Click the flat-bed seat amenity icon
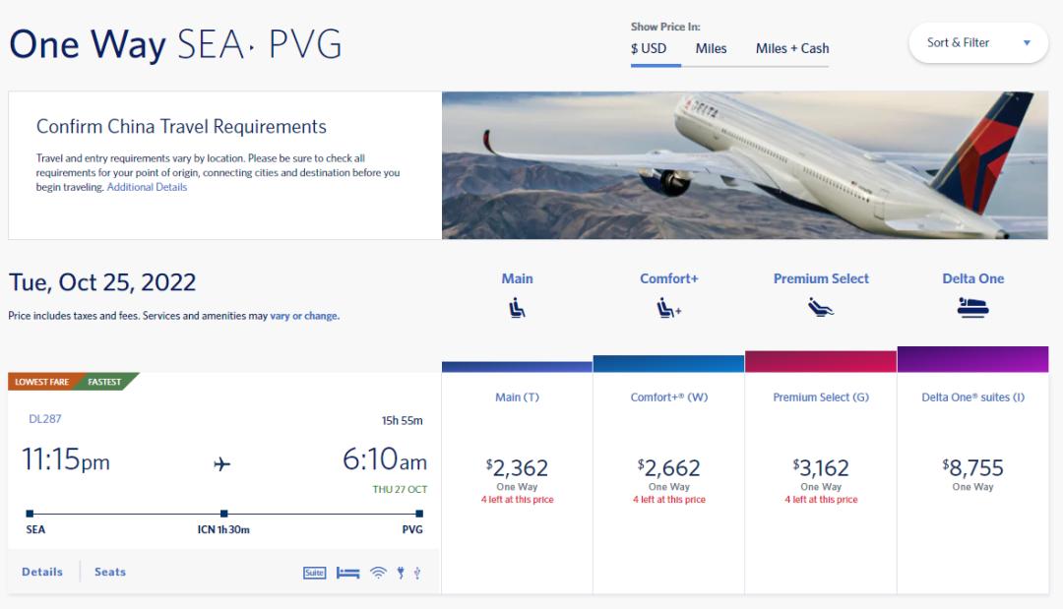This screenshot has height=609, width=1063. [347, 573]
